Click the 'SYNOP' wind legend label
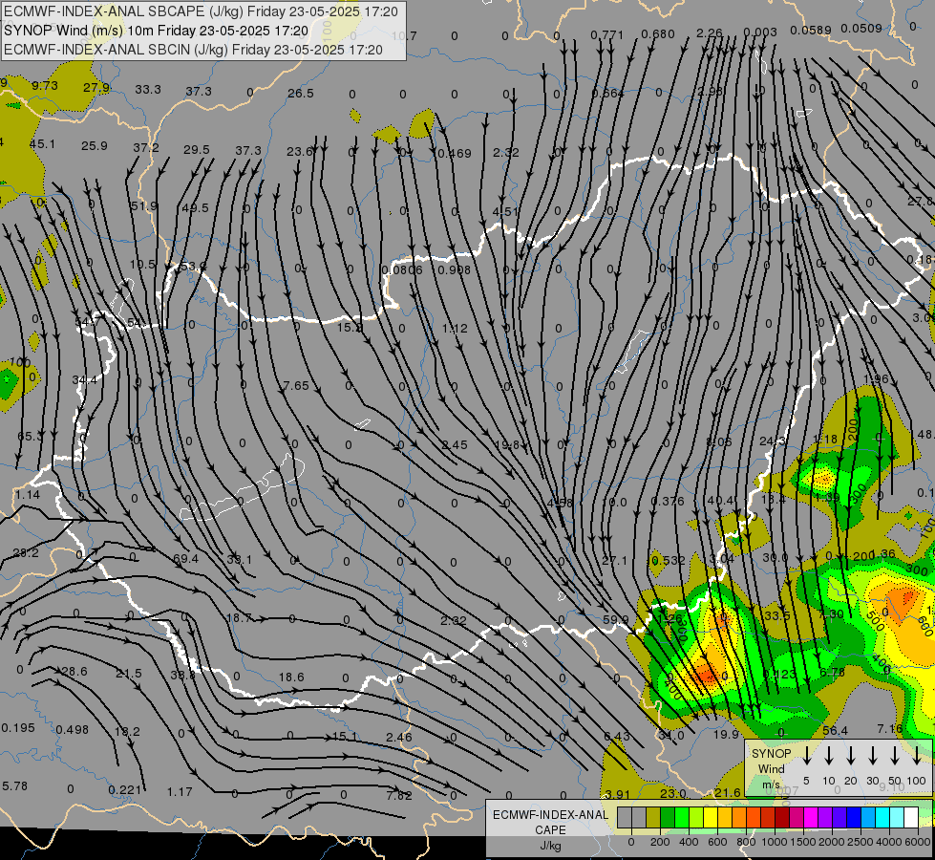The image size is (935, 860). (x=771, y=753)
